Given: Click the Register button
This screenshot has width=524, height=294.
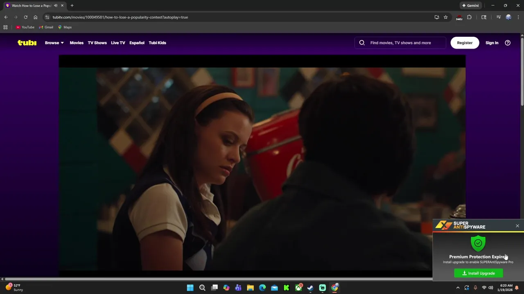Looking at the screenshot, I should (x=465, y=42).
